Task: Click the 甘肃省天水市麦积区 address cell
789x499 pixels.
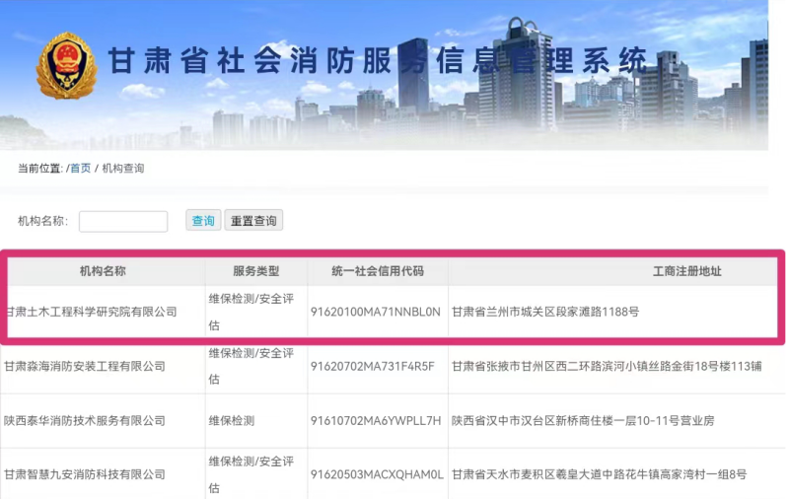Action: [599, 475]
